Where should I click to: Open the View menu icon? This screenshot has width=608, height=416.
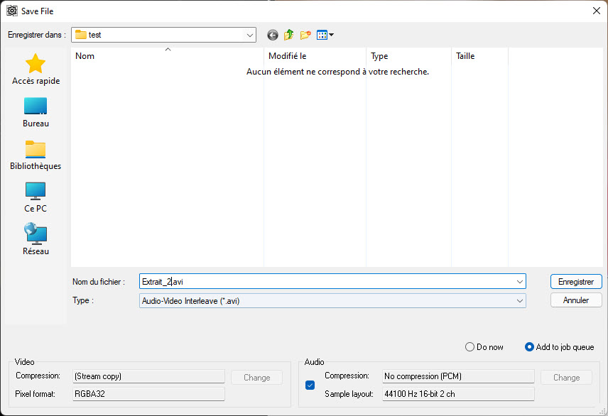[325, 35]
